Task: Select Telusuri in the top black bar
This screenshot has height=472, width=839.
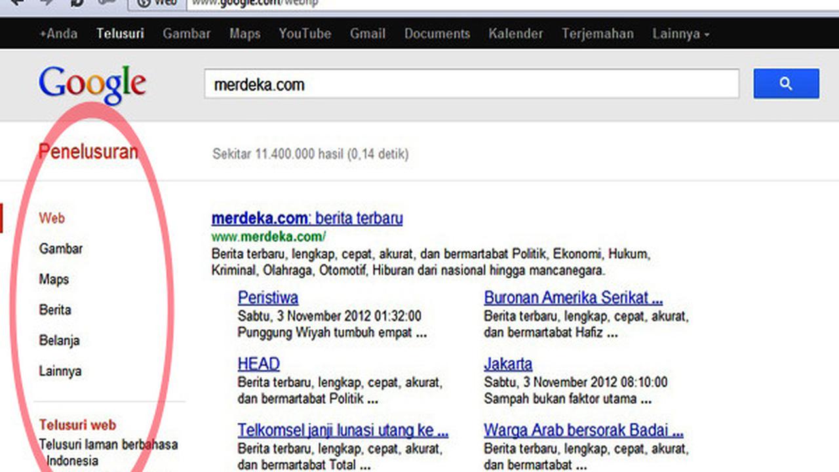Action: [120, 34]
